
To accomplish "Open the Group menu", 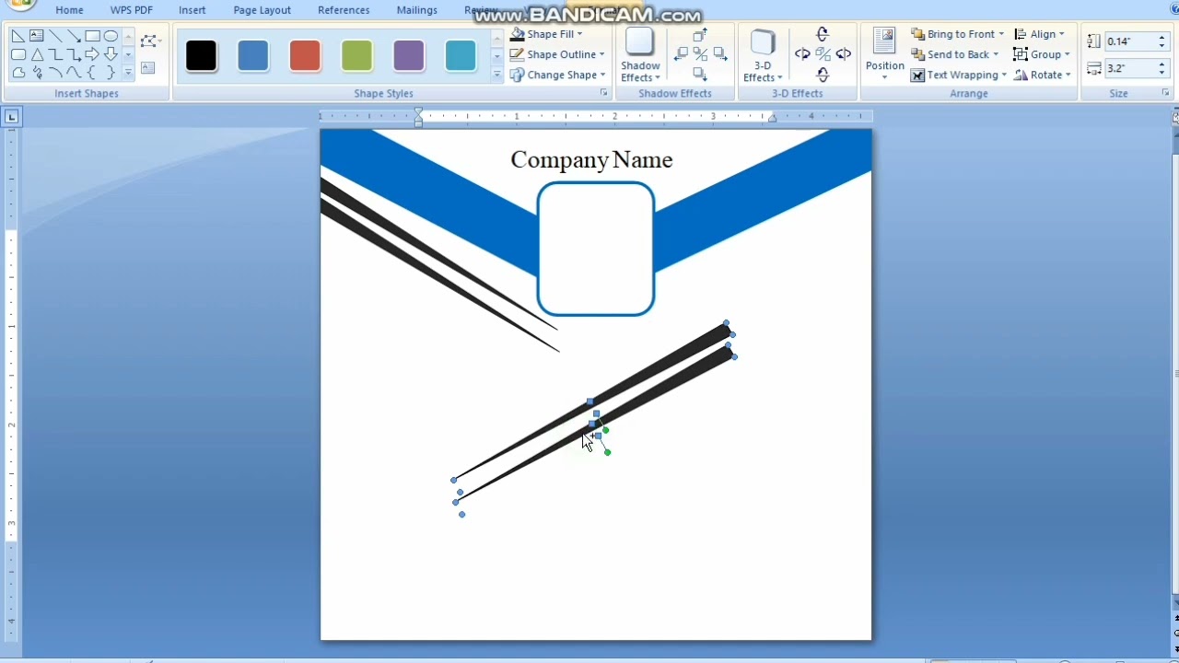I will tap(1042, 54).
